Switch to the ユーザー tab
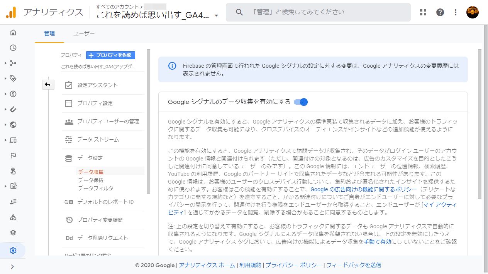 (84, 33)
